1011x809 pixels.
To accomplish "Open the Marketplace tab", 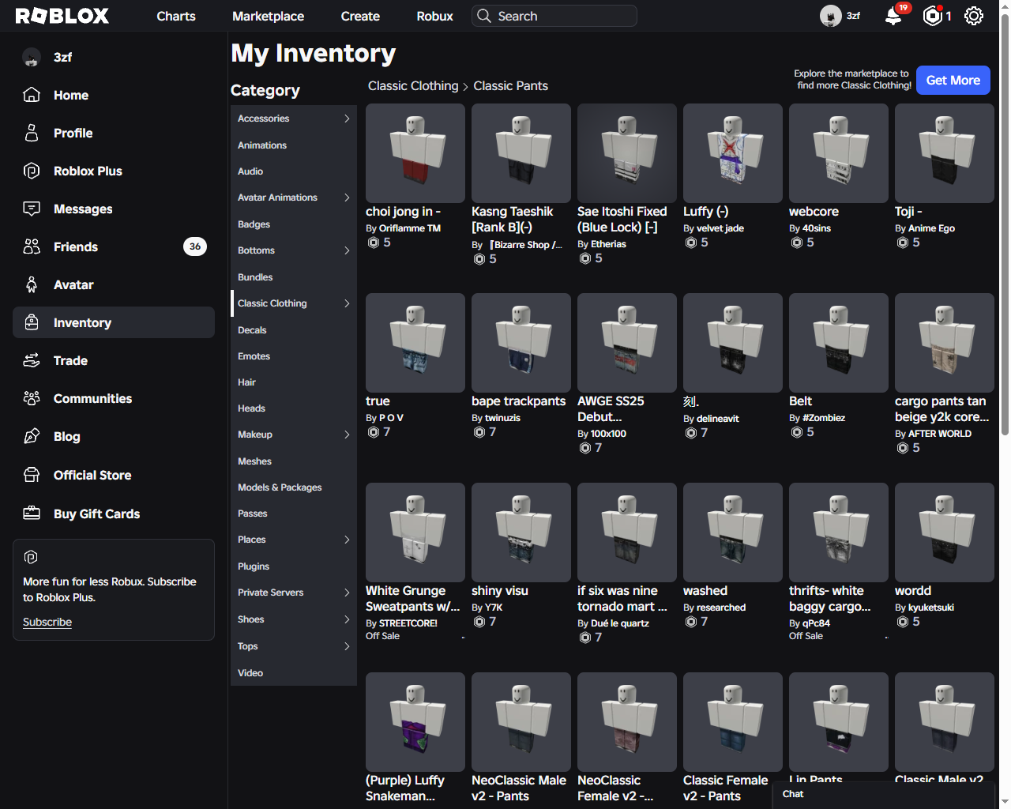I will (x=268, y=16).
